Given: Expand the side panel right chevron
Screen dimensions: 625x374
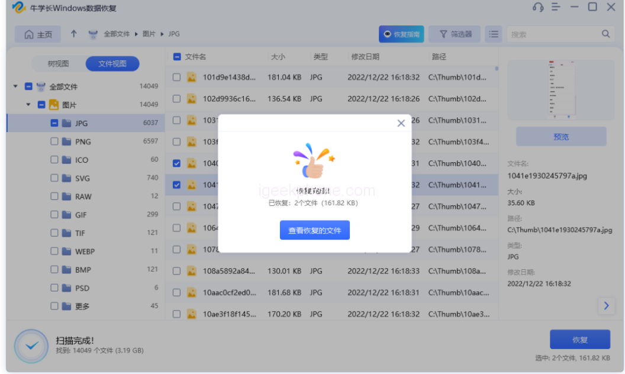Looking at the screenshot, I should [x=605, y=305].
